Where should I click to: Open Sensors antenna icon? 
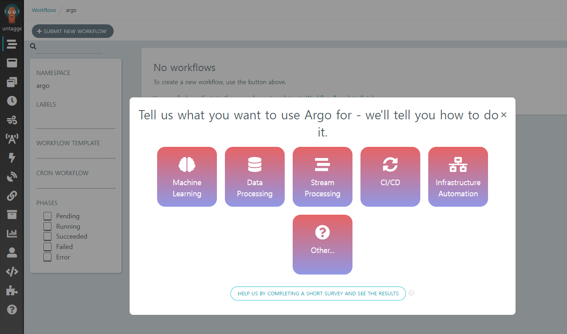pos(12,139)
